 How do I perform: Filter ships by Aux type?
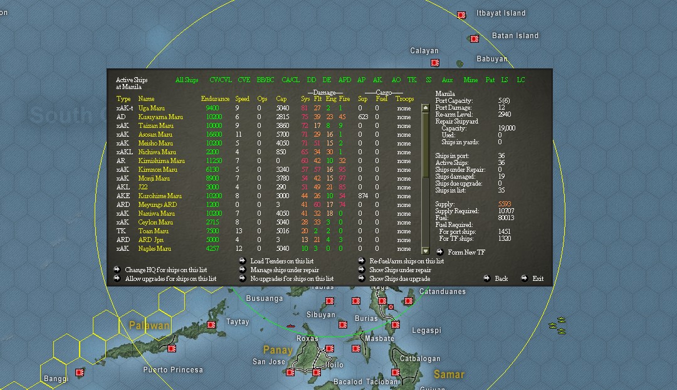[x=448, y=80]
